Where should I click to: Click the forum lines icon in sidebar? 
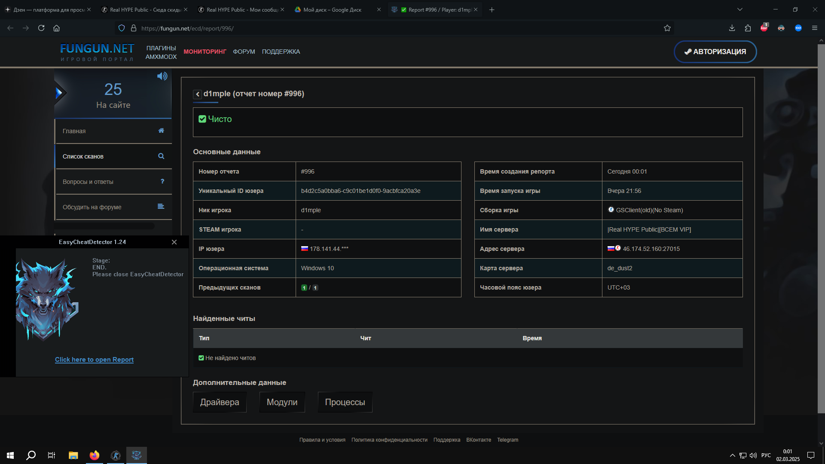pyautogui.click(x=161, y=207)
